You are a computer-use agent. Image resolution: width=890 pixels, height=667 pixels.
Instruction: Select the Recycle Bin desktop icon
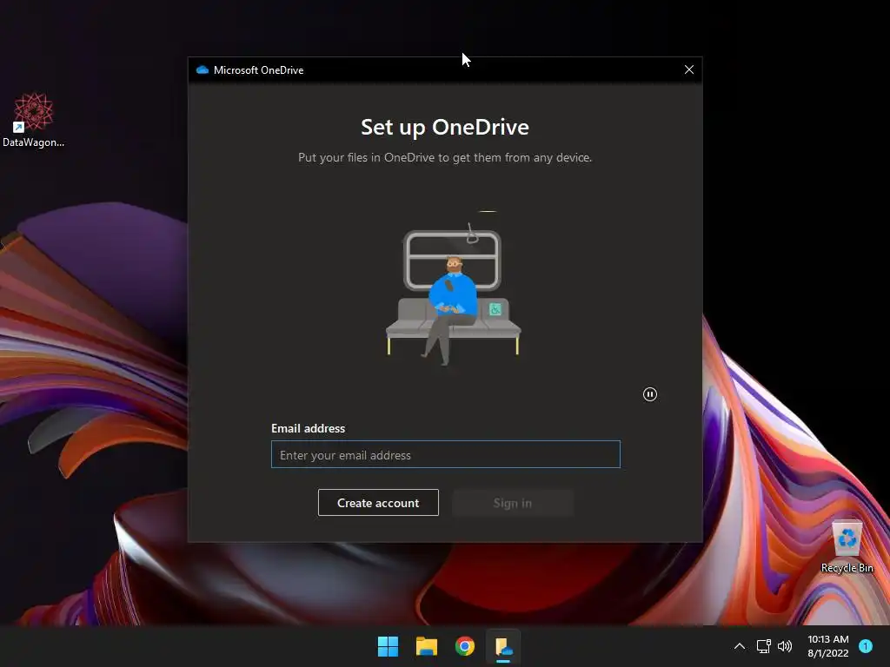pyautogui.click(x=847, y=546)
